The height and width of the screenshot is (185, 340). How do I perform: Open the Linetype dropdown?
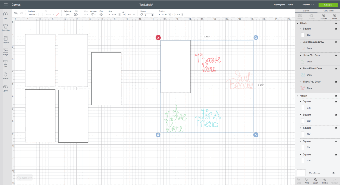pos(33,14)
